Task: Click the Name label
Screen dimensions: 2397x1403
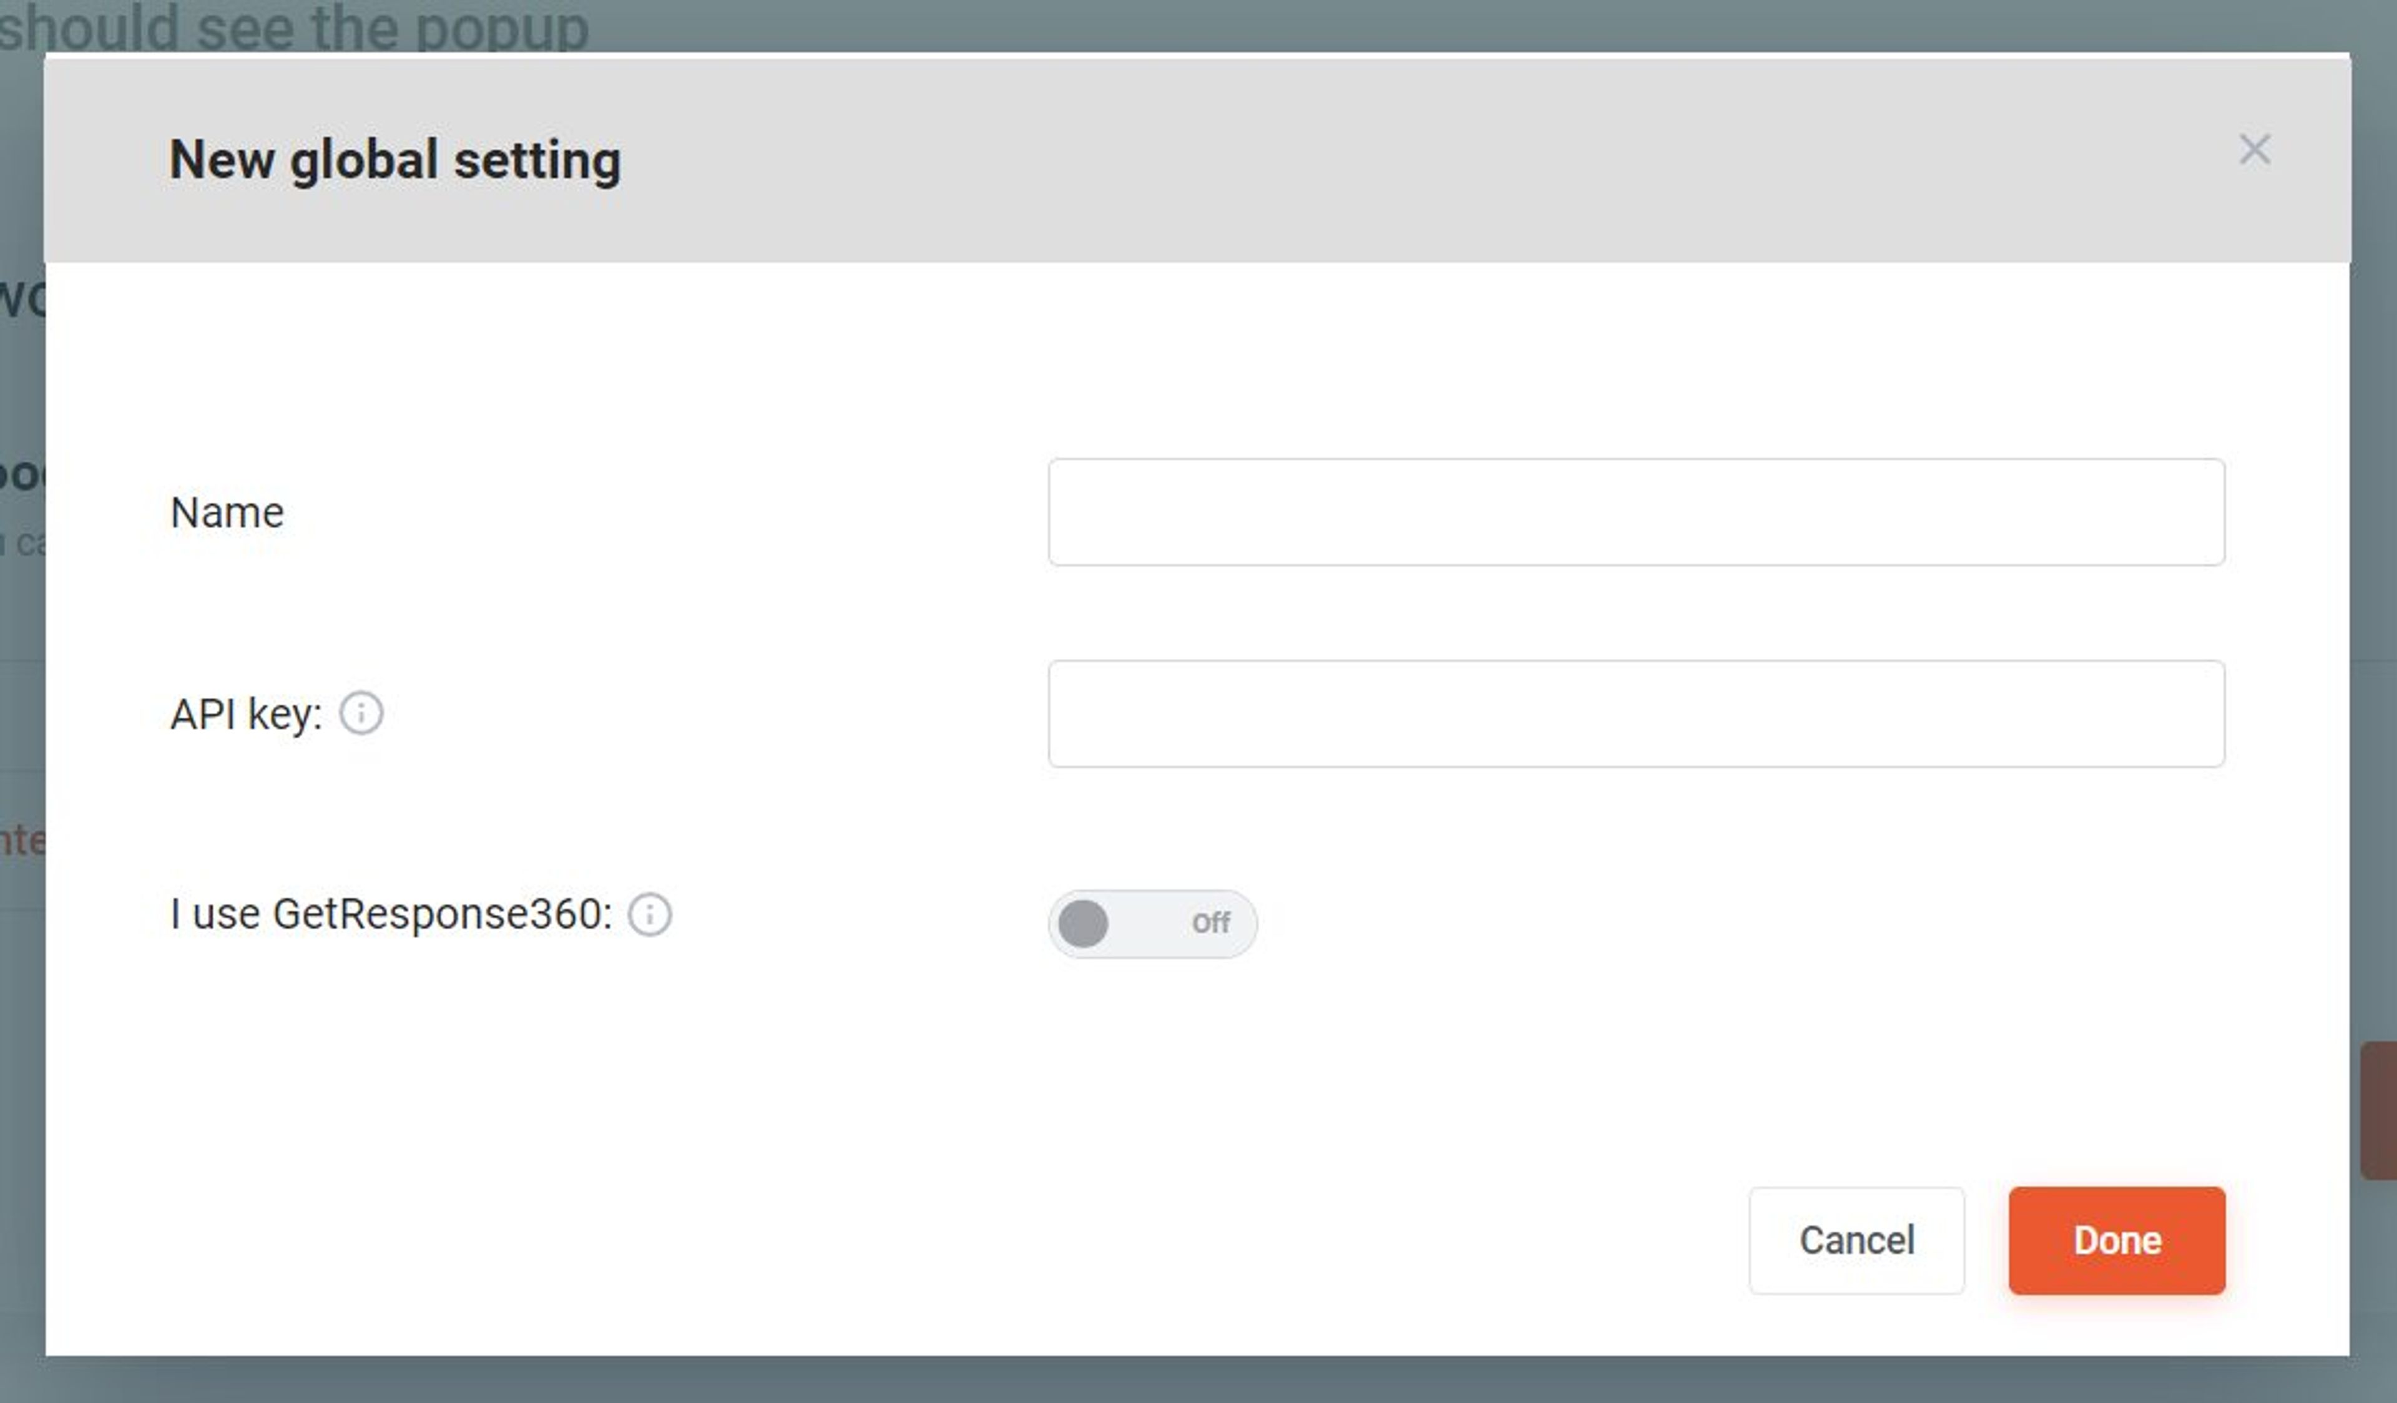Action: [x=227, y=512]
